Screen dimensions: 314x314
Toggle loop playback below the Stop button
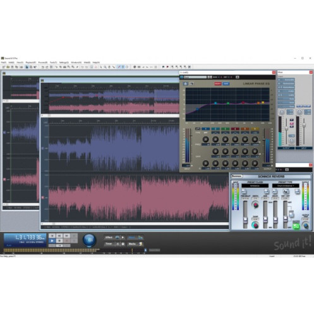[x=59, y=246]
